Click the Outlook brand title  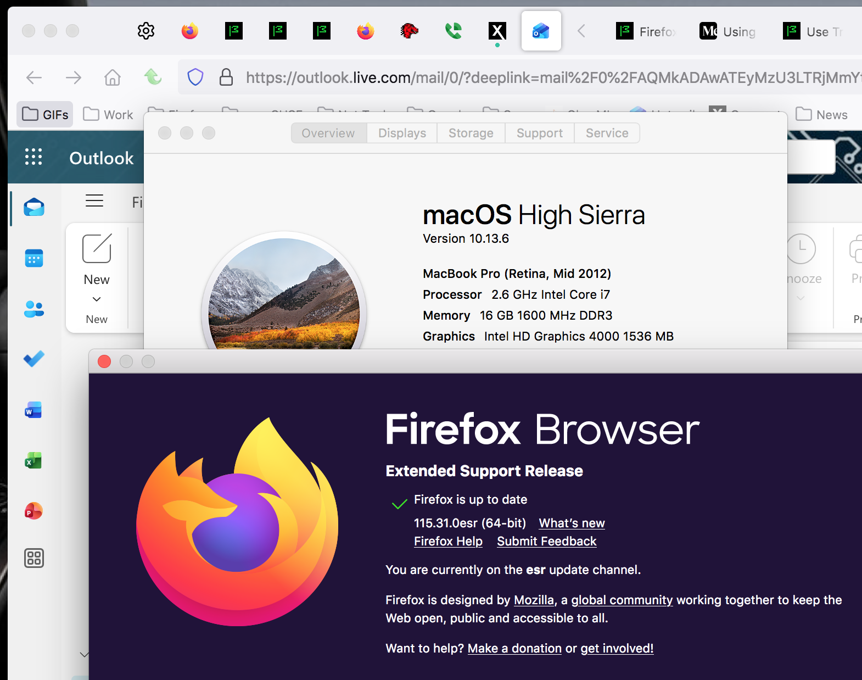tap(102, 158)
